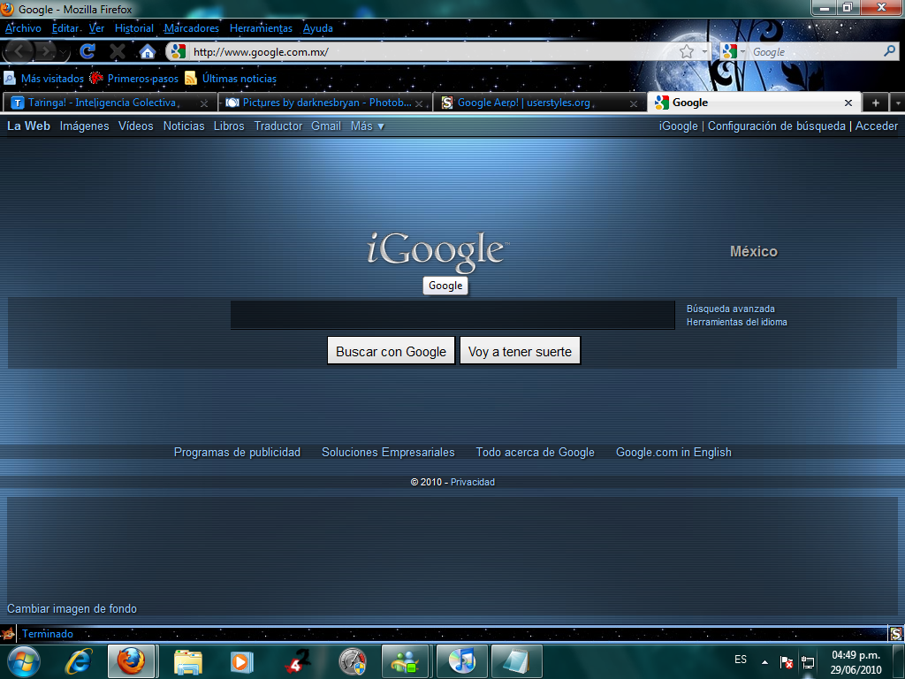This screenshot has height=679, width=905.
Task: Open the Más visitados bookmark folder
Action: point(44,79)
